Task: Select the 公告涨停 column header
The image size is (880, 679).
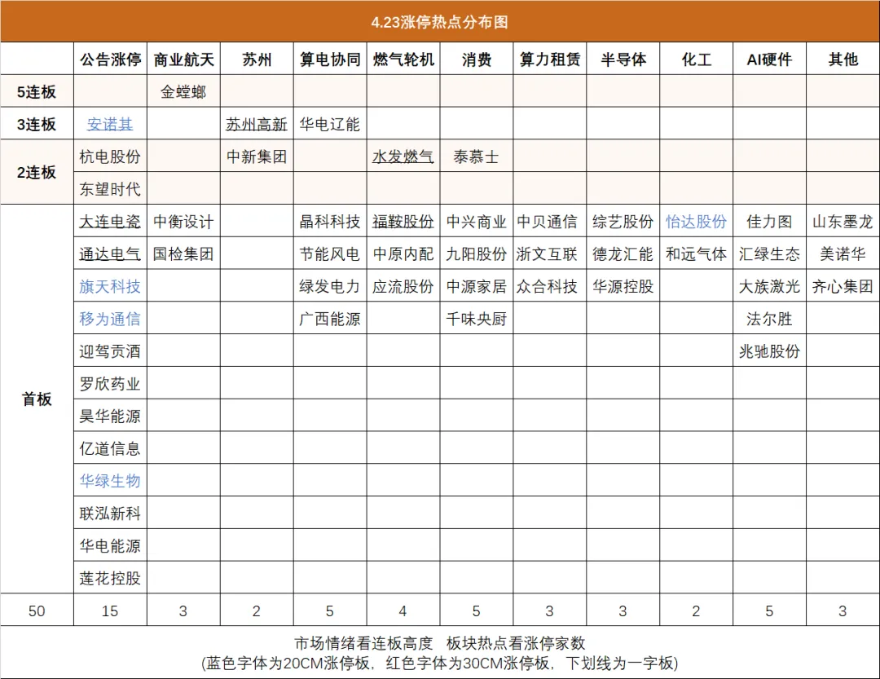Action: coord(110,59)
